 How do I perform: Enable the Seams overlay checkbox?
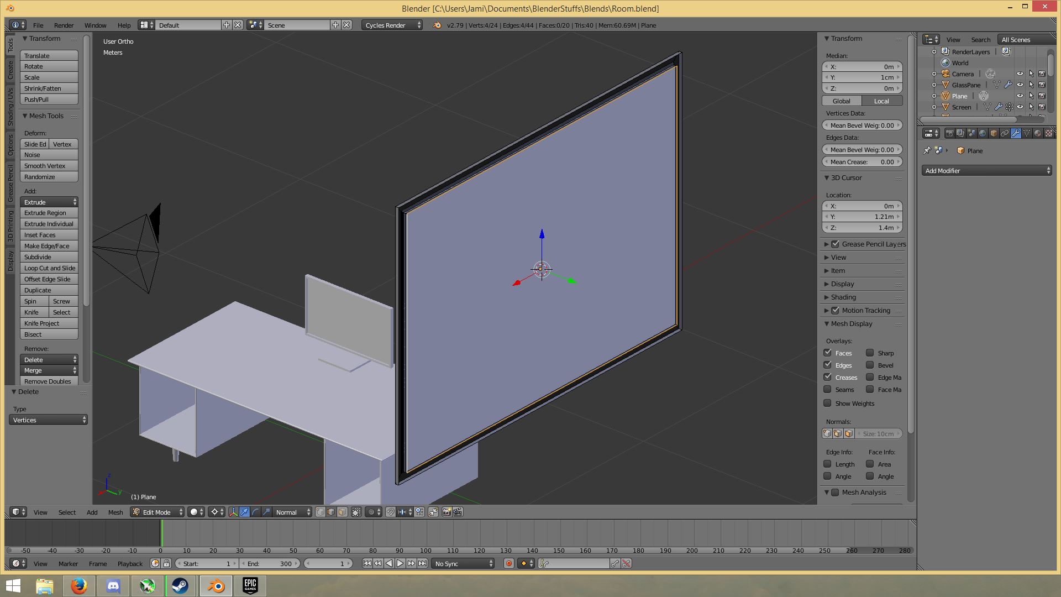click(x=828, y=389)
